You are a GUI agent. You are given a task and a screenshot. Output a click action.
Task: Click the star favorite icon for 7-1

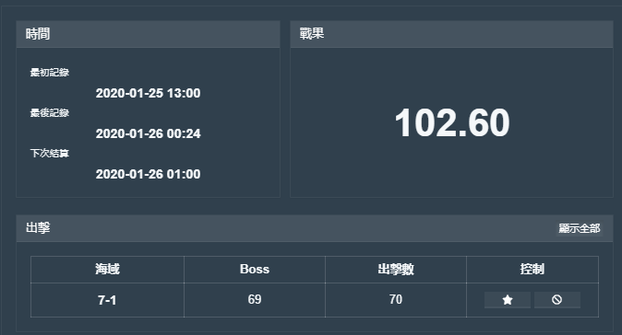[508, 300]
